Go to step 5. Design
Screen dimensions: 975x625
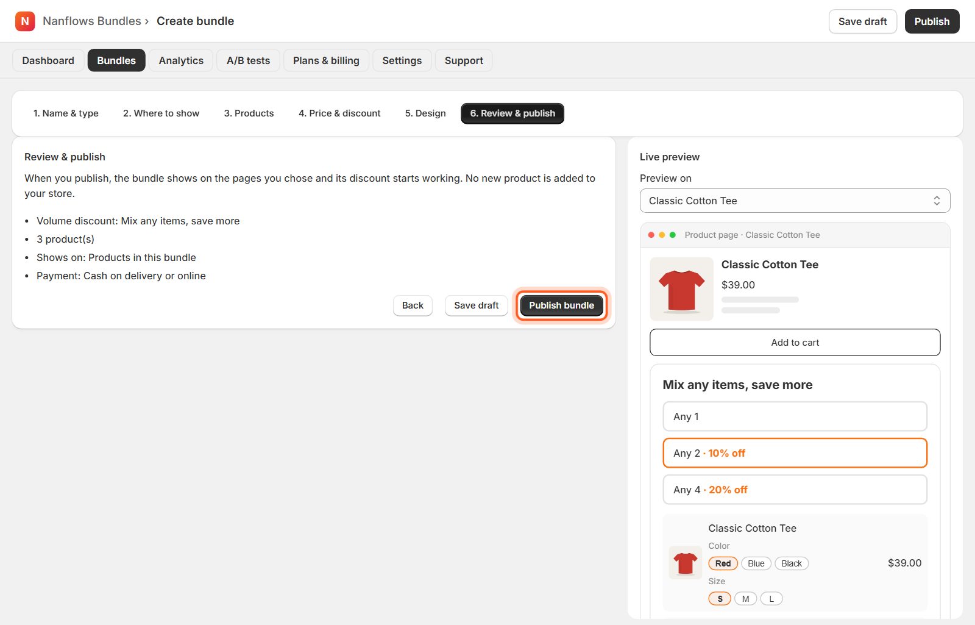pyautogui.click(x=425, y=113)
